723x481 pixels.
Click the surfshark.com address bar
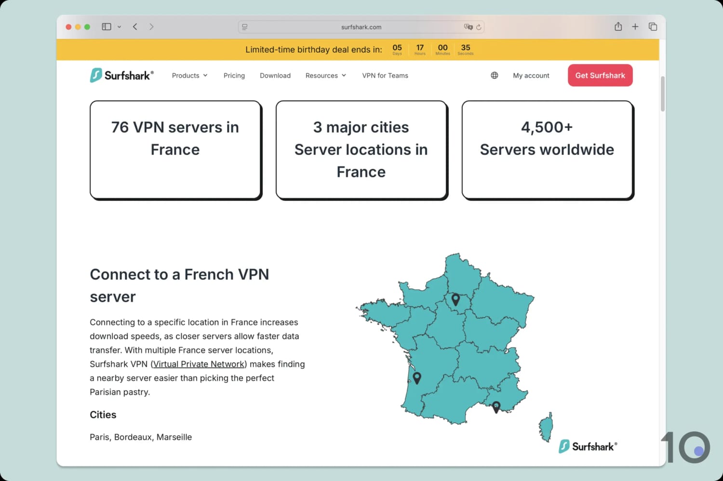361,27
